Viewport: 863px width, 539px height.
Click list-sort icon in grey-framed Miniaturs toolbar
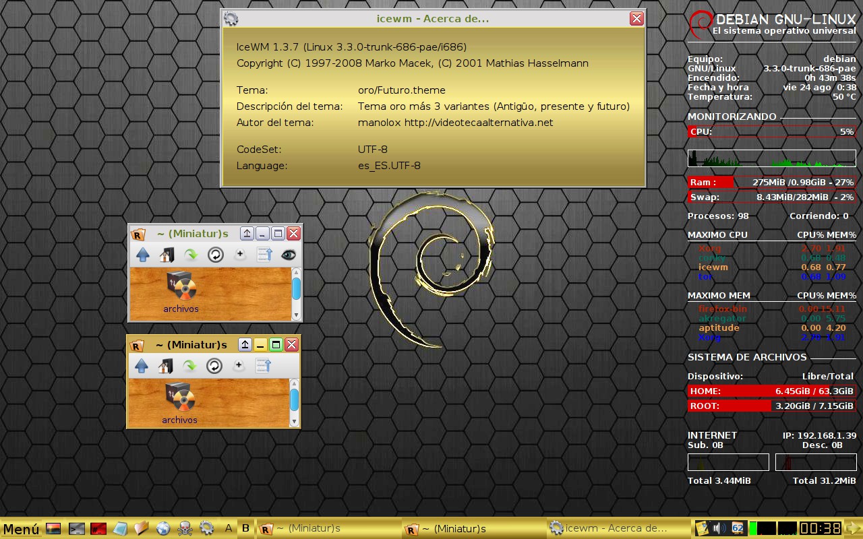coord(264,255)
